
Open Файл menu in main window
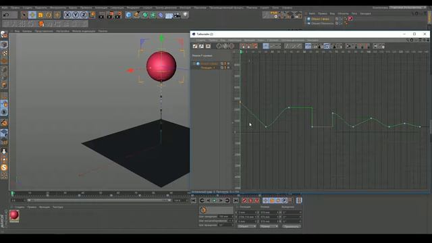click(x=5, y=7)
